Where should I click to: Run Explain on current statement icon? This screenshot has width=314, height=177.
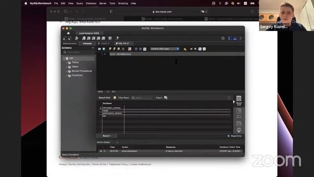[x=119, y=49]
